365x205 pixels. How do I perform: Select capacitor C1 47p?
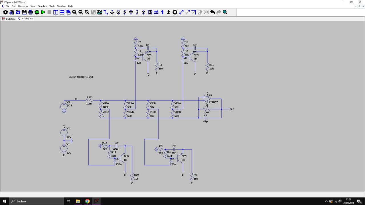click(205, 118)
